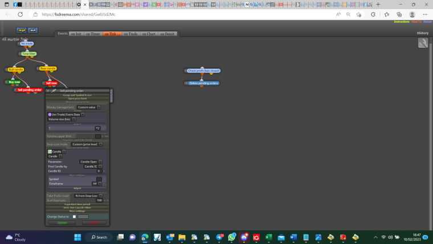The image size is (433, 244).
Task: Open Excel from the taskbar
Action: coord(269,237)
